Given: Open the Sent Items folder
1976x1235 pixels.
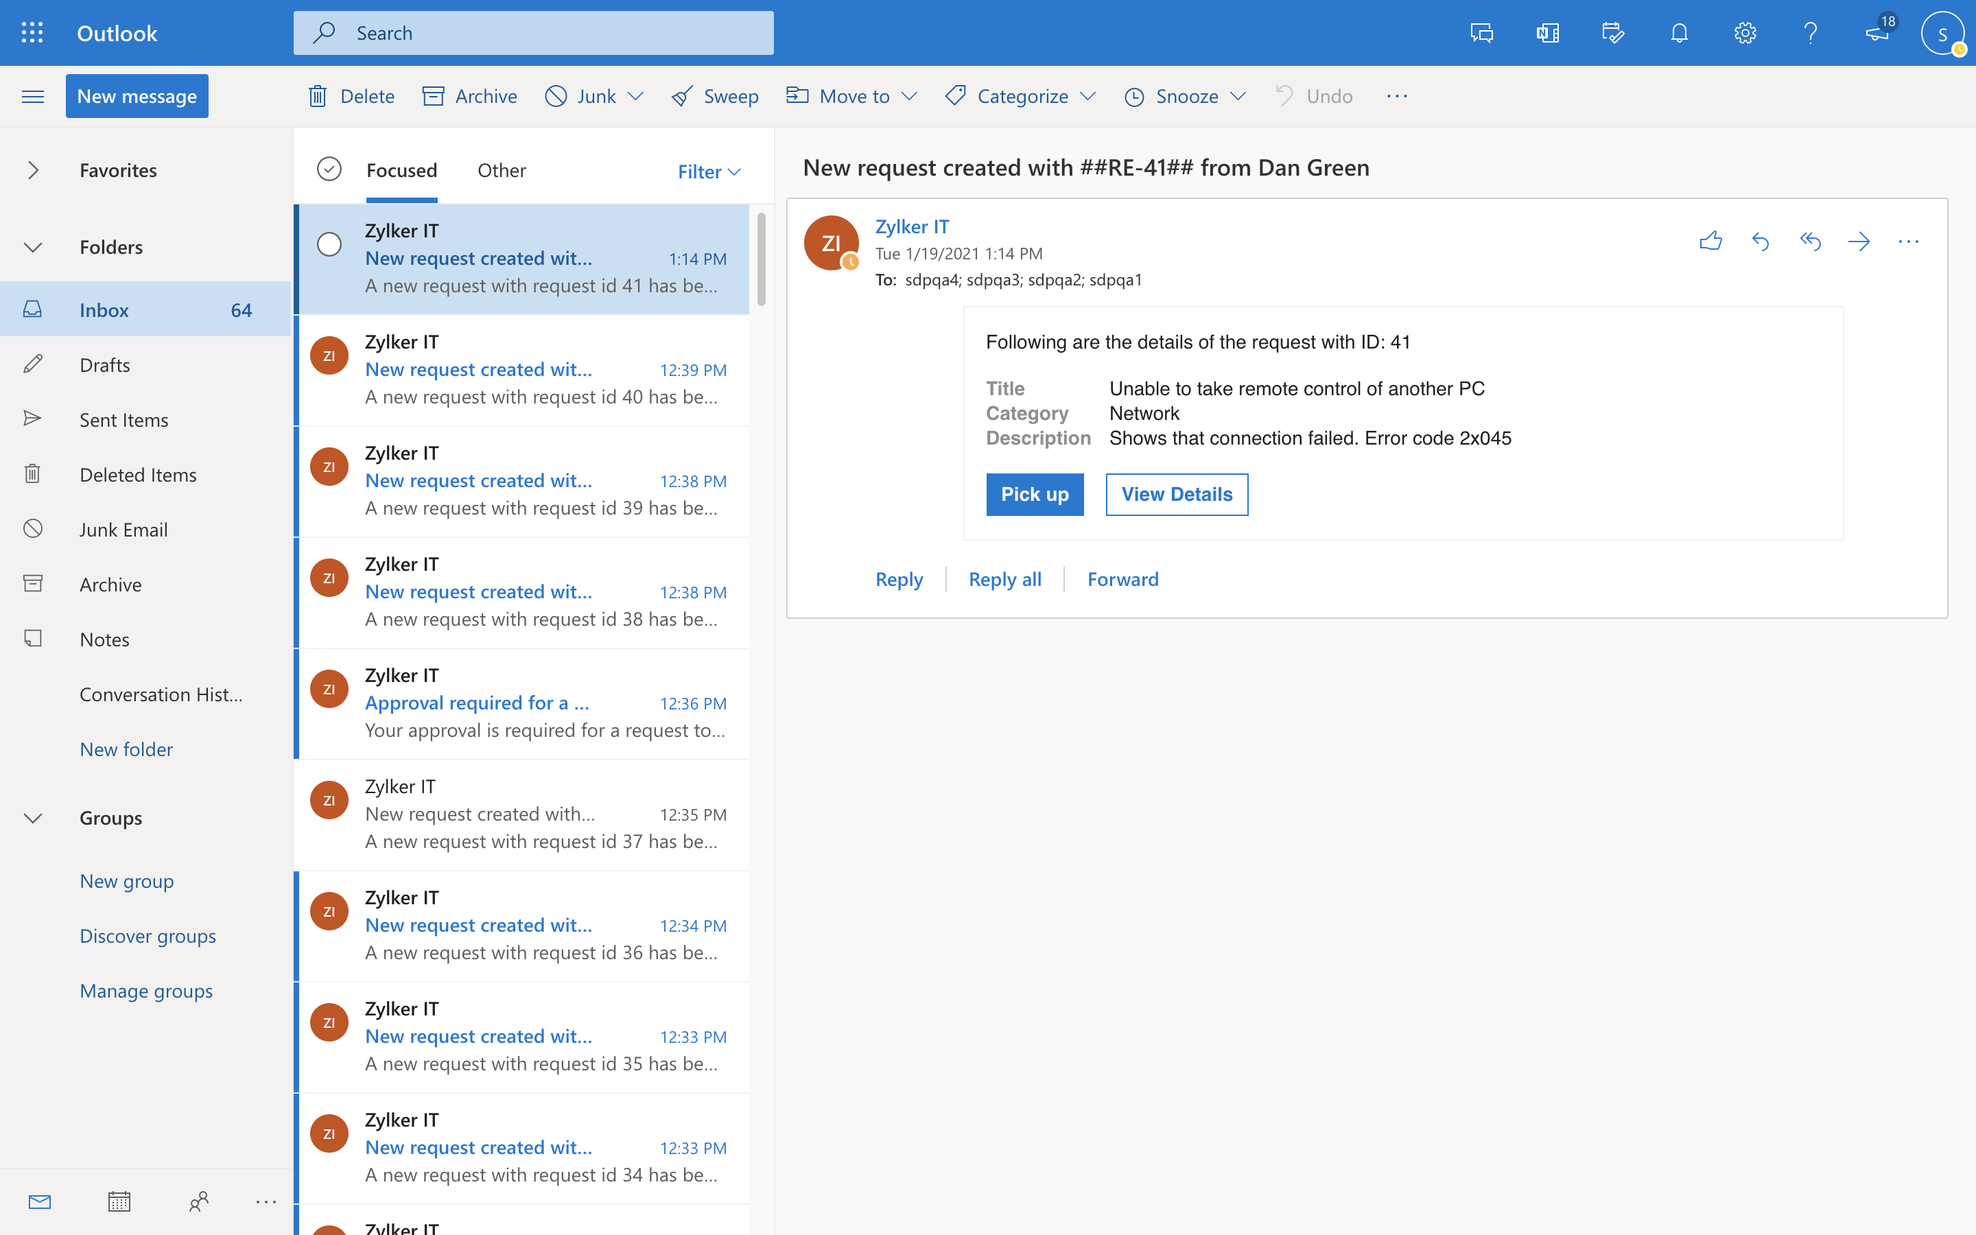Looking at the screenshot, I should [123, 420].
